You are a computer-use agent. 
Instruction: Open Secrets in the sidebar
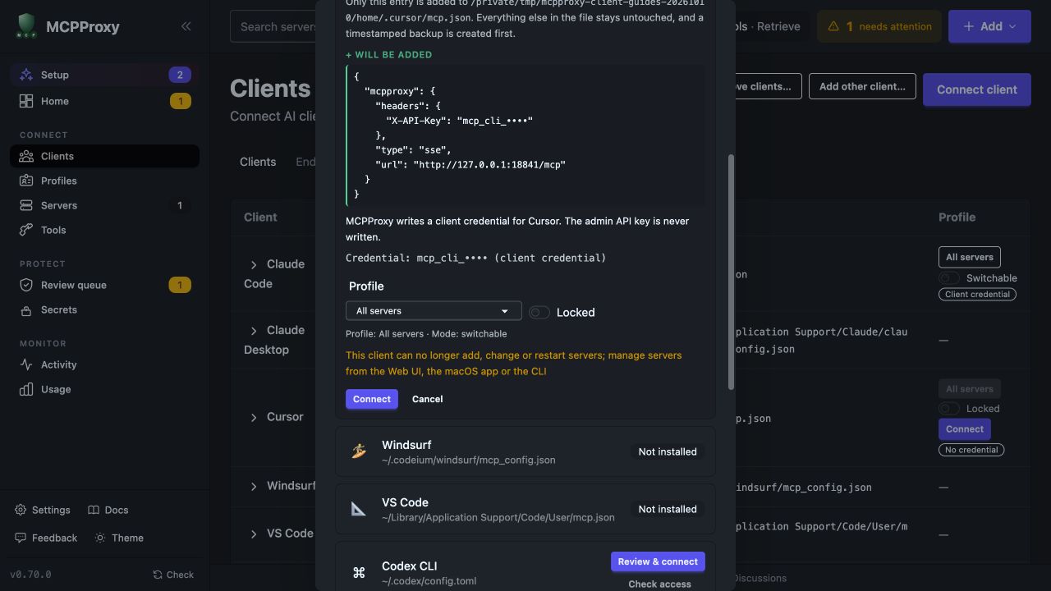click(104, 309)
